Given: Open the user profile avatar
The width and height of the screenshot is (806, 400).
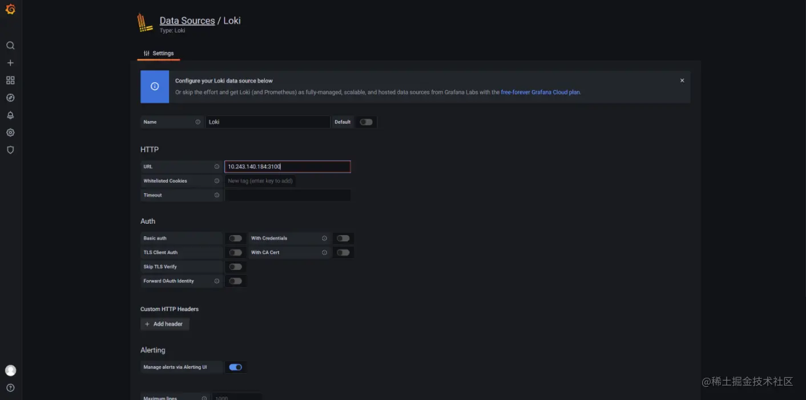Looking at the screenshot, I should tap(10, 370).
